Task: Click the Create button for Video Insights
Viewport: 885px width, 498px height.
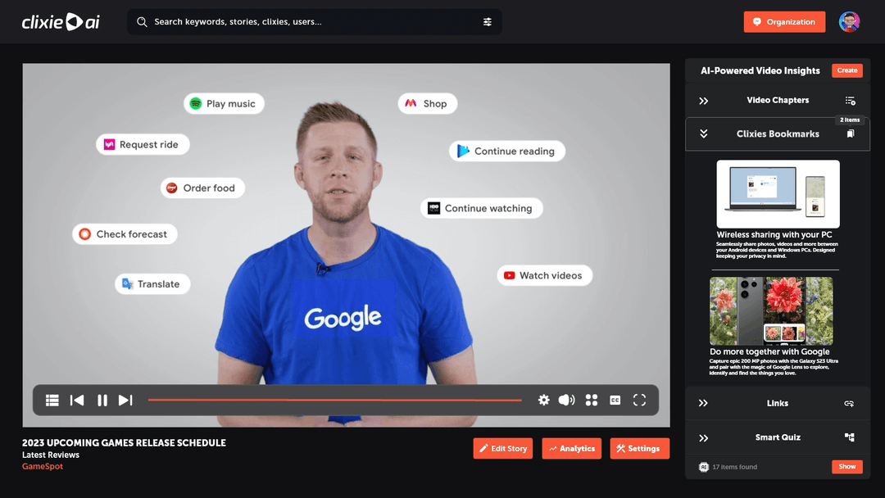Action: 846,70
